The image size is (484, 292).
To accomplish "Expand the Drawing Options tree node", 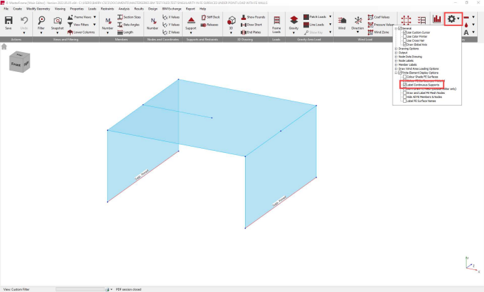I will point(396,49).
